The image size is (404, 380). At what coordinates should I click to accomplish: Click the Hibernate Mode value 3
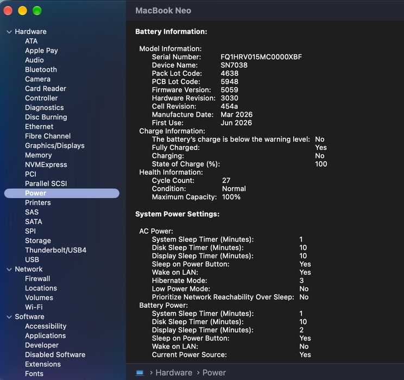301,281
